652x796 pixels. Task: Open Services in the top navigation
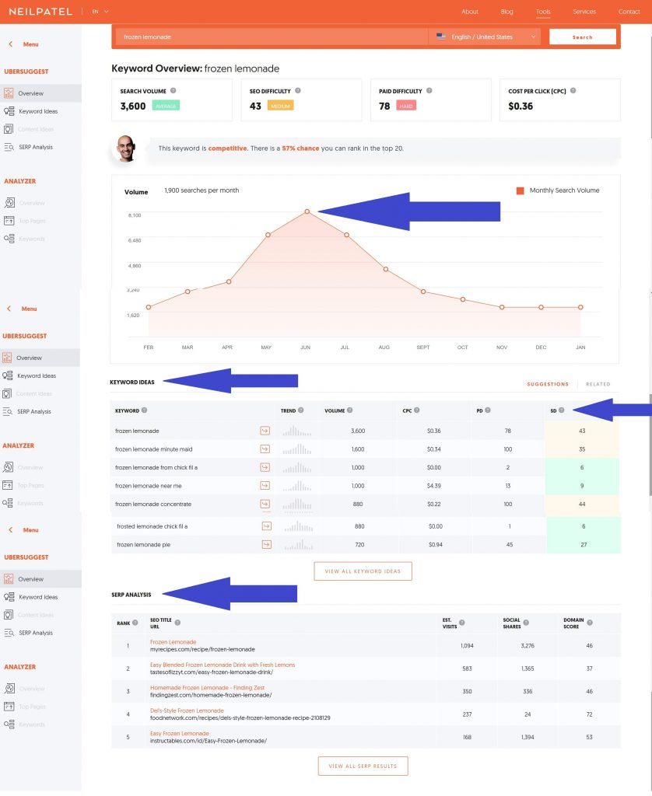point(584,11)
